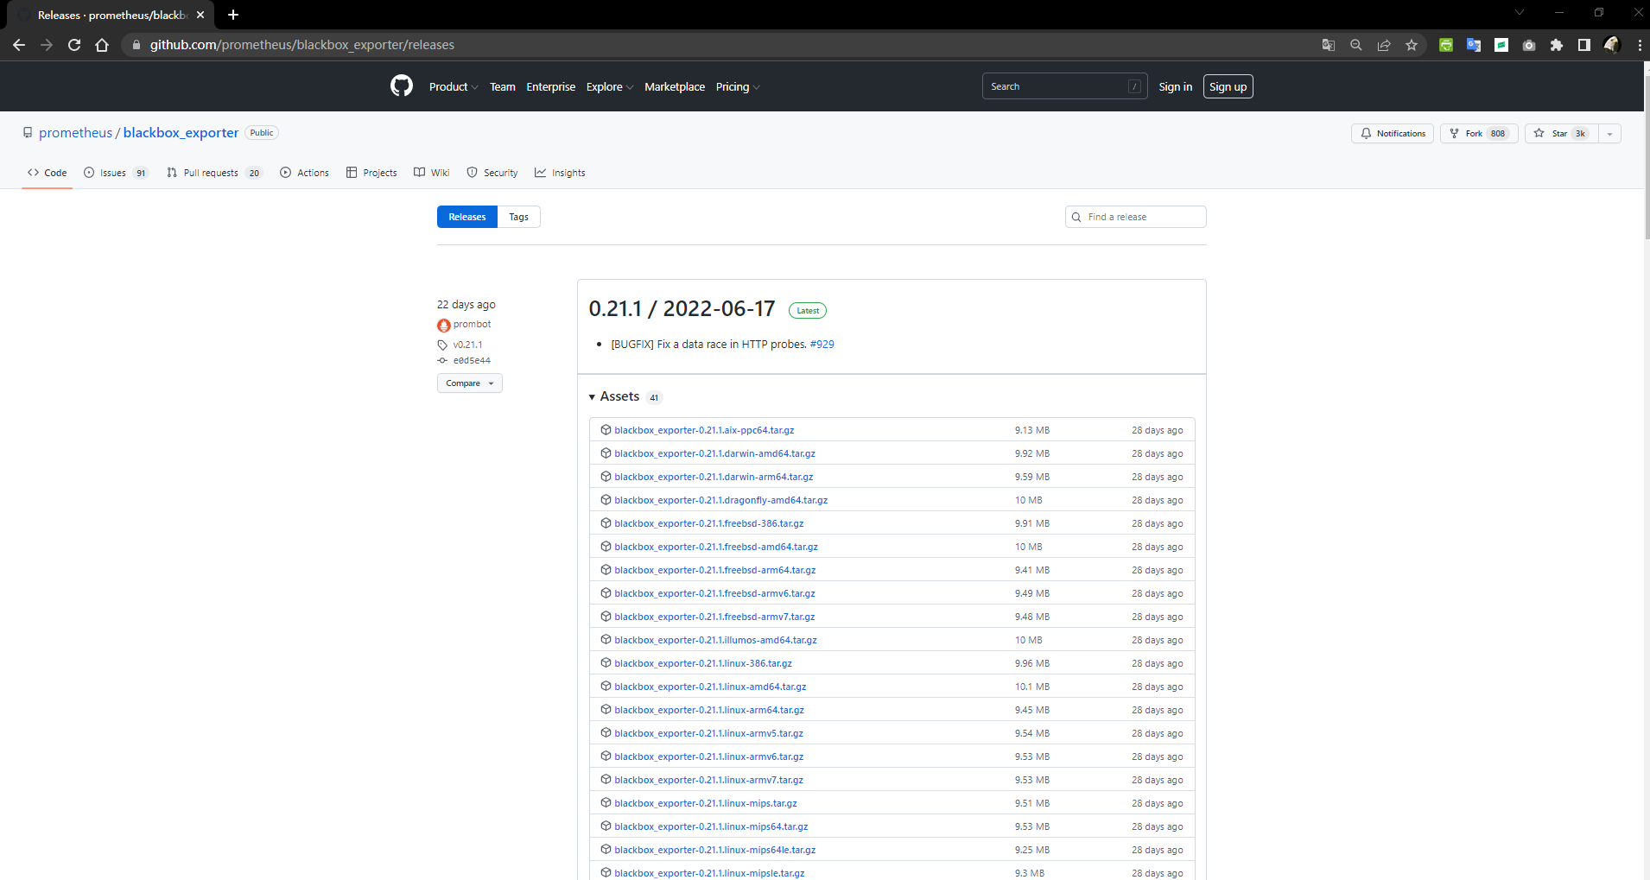Download blackbox_exporter freebsd-386 tar.gz
Image resolution: width=1650 pixels, height=880 pixels.
709,523
